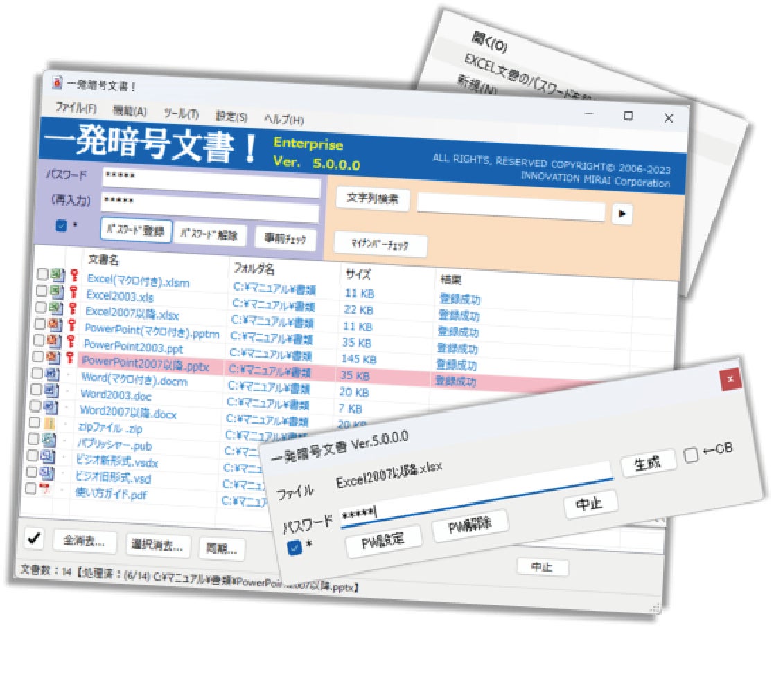
Task: Click the 生成 button in the dialog
Action: (x=647, y=463)
